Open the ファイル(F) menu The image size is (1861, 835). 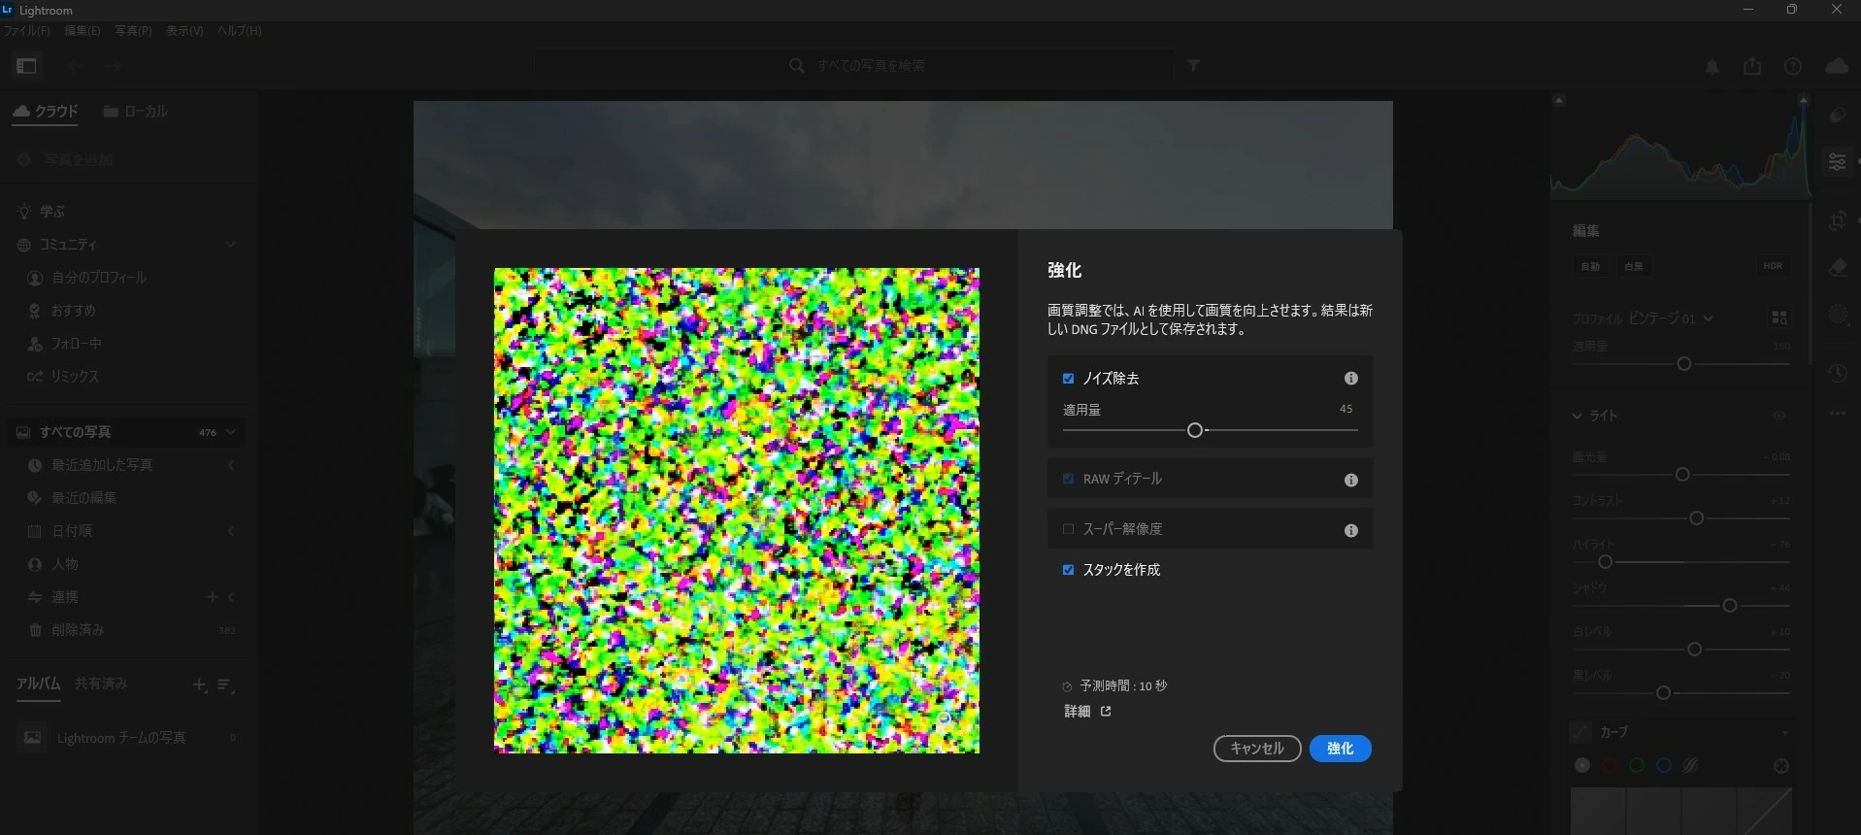click(x=26, y=31)
